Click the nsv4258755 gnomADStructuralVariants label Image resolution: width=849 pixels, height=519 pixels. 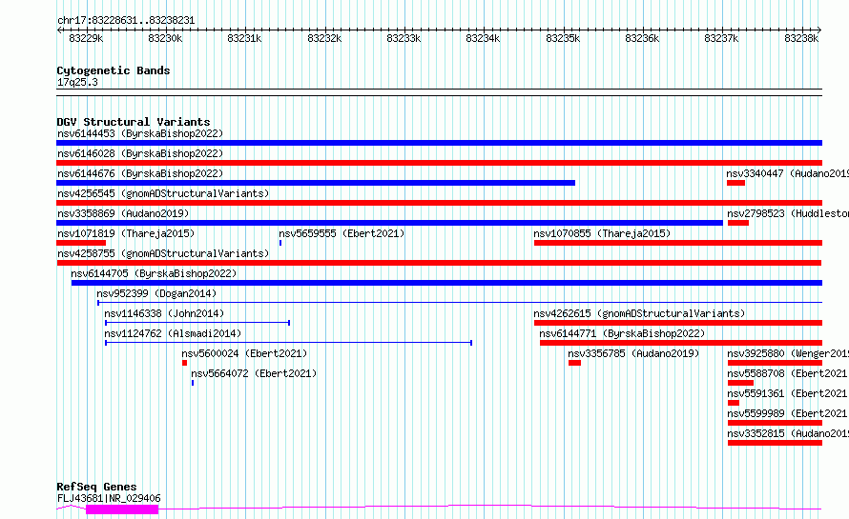pyautogui.click(x=163, y=253)
